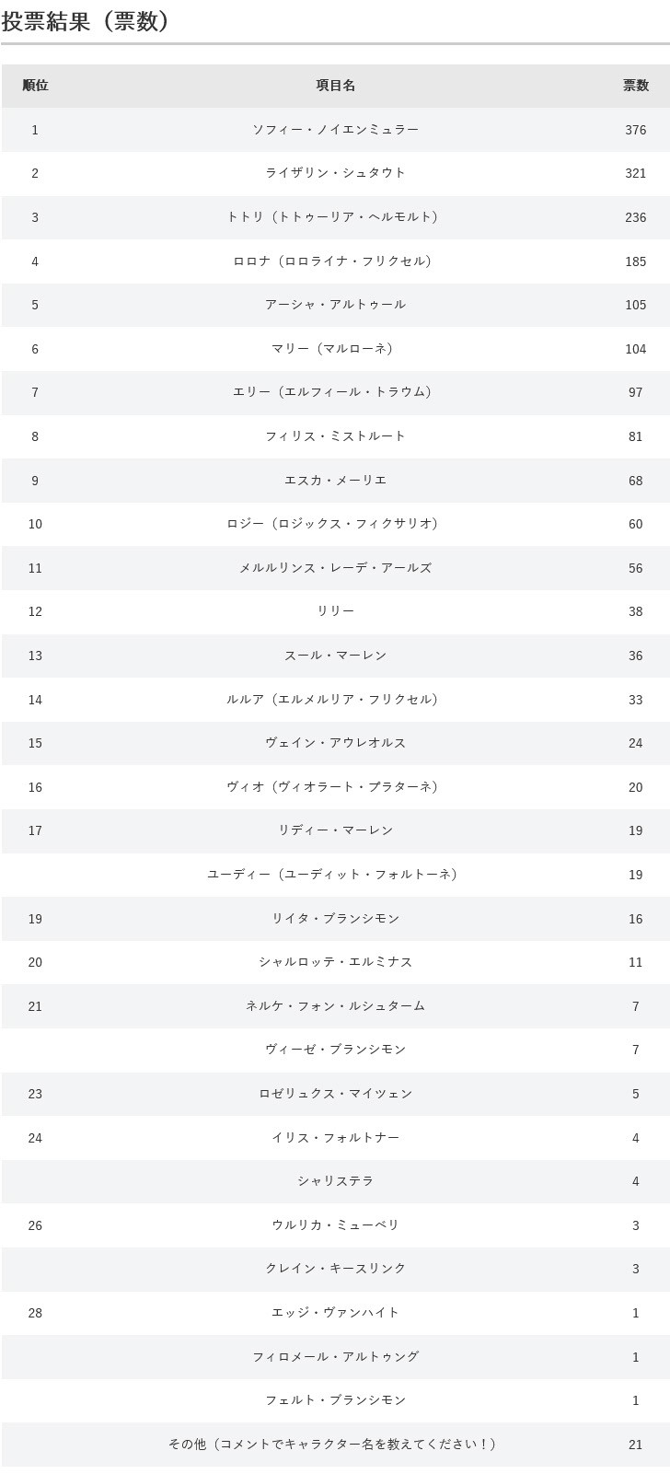Click the vote count 376
Image resolution: width=670 pixels, height=1474 pixels.
[636, 130]
